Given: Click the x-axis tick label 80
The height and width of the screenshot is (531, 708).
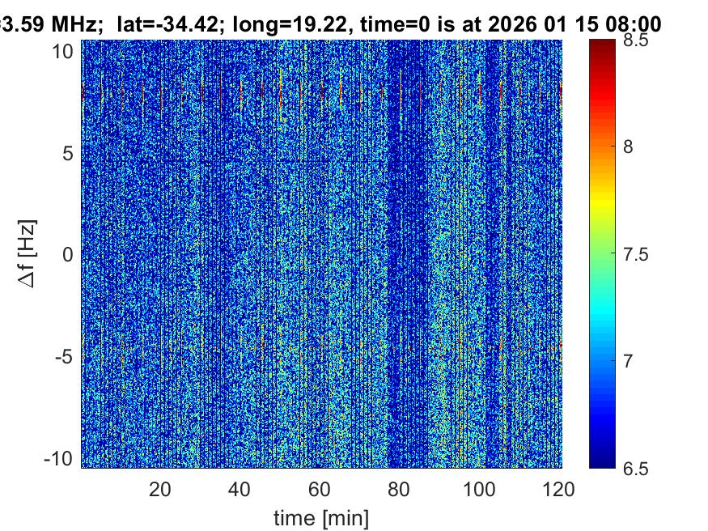Looking at the screenshot, I should [401, 489].
